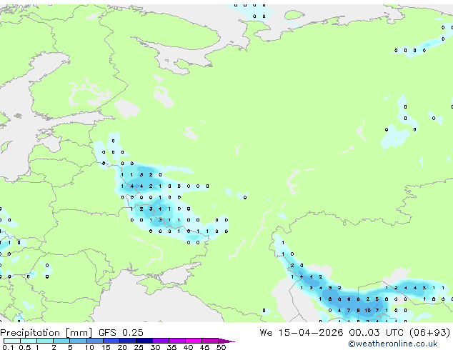The image size is (453, 350).
Task: Click the 'Precipitation [mm]' title text
Action: 46,333
